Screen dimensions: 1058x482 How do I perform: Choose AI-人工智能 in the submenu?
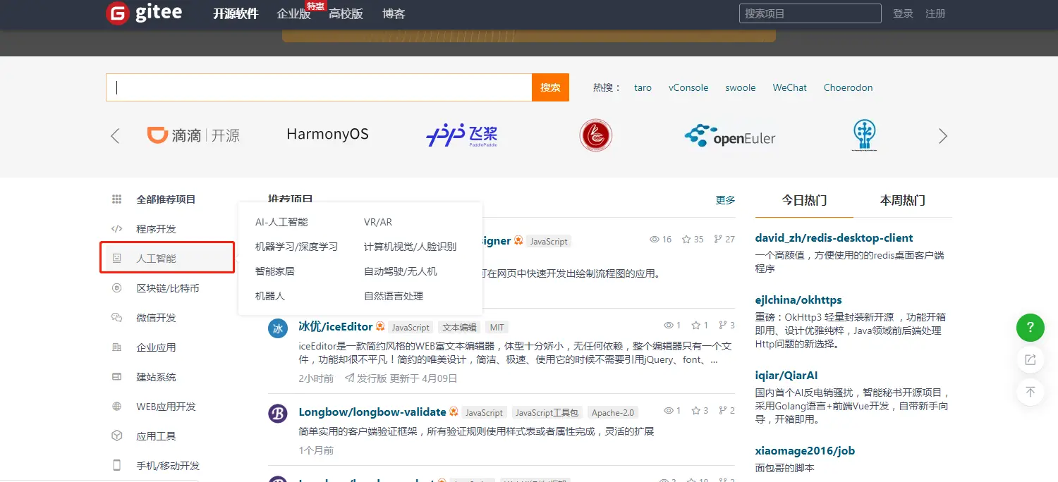(x=281, y=222)
